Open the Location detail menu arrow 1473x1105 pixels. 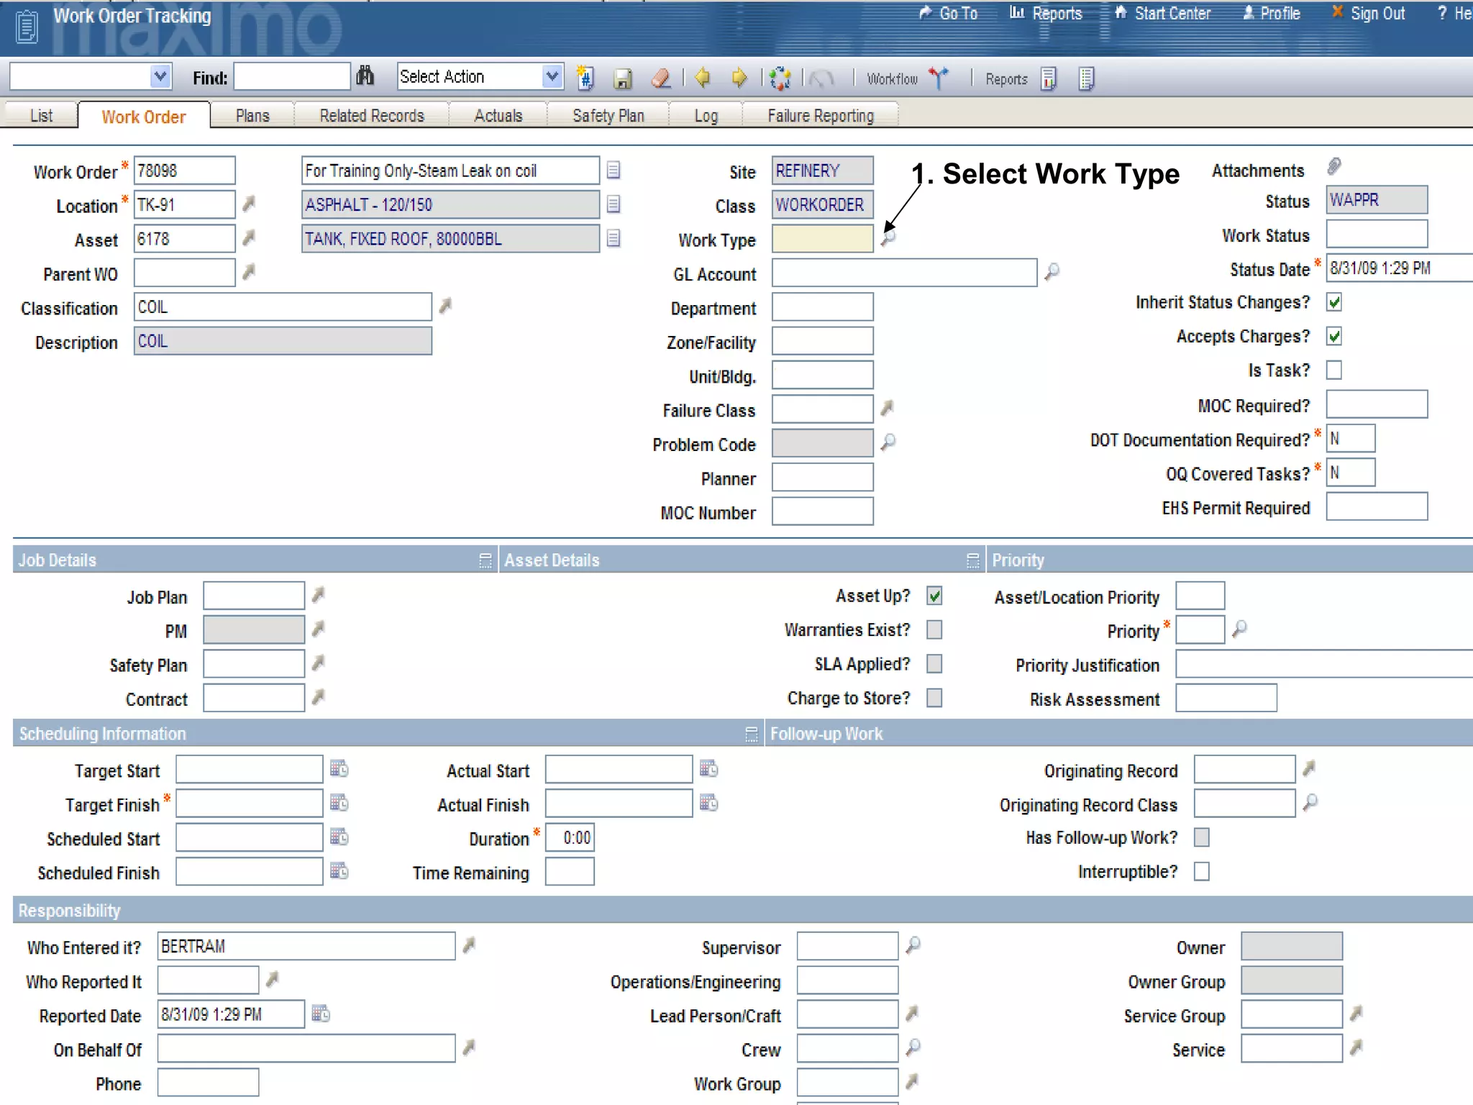(249, 204)
